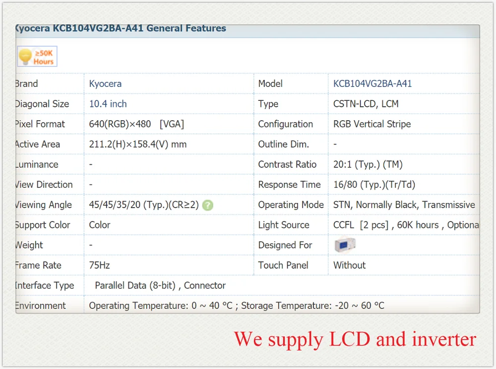
Task: Click the Support Color row label
Action: click(43, 225)
